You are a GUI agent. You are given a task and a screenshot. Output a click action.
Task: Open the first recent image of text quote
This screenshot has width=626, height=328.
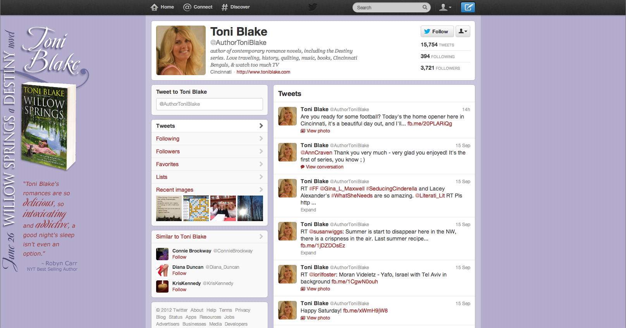[x=169, y=208]
